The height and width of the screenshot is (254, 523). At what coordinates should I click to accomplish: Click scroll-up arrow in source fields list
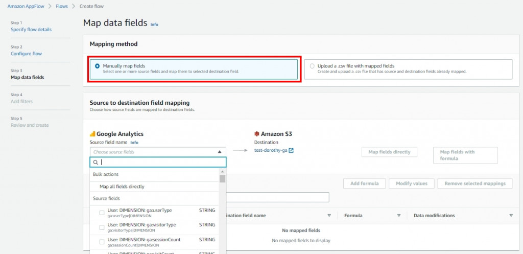pos(223,172)
